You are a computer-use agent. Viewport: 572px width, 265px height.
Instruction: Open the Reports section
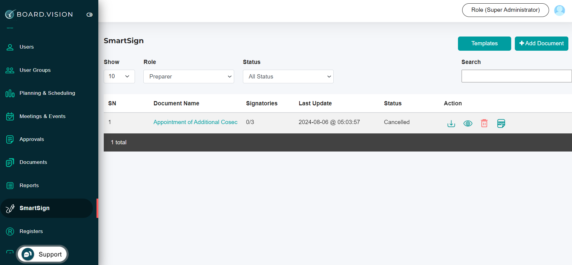[29, 185]
